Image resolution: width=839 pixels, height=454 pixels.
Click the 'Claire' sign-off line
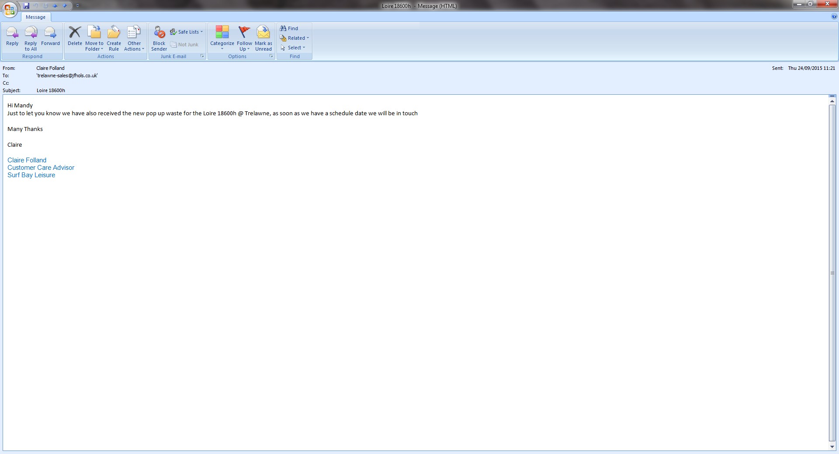[x=14, y=144]
